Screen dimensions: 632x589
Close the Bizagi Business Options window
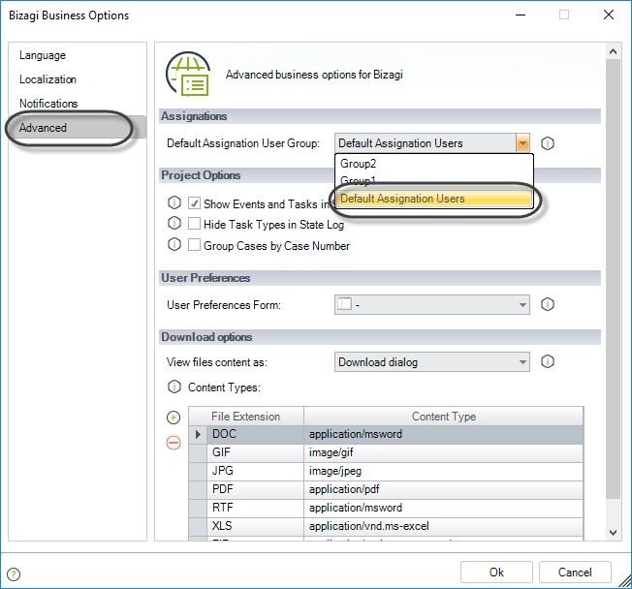tap(609, 15)
